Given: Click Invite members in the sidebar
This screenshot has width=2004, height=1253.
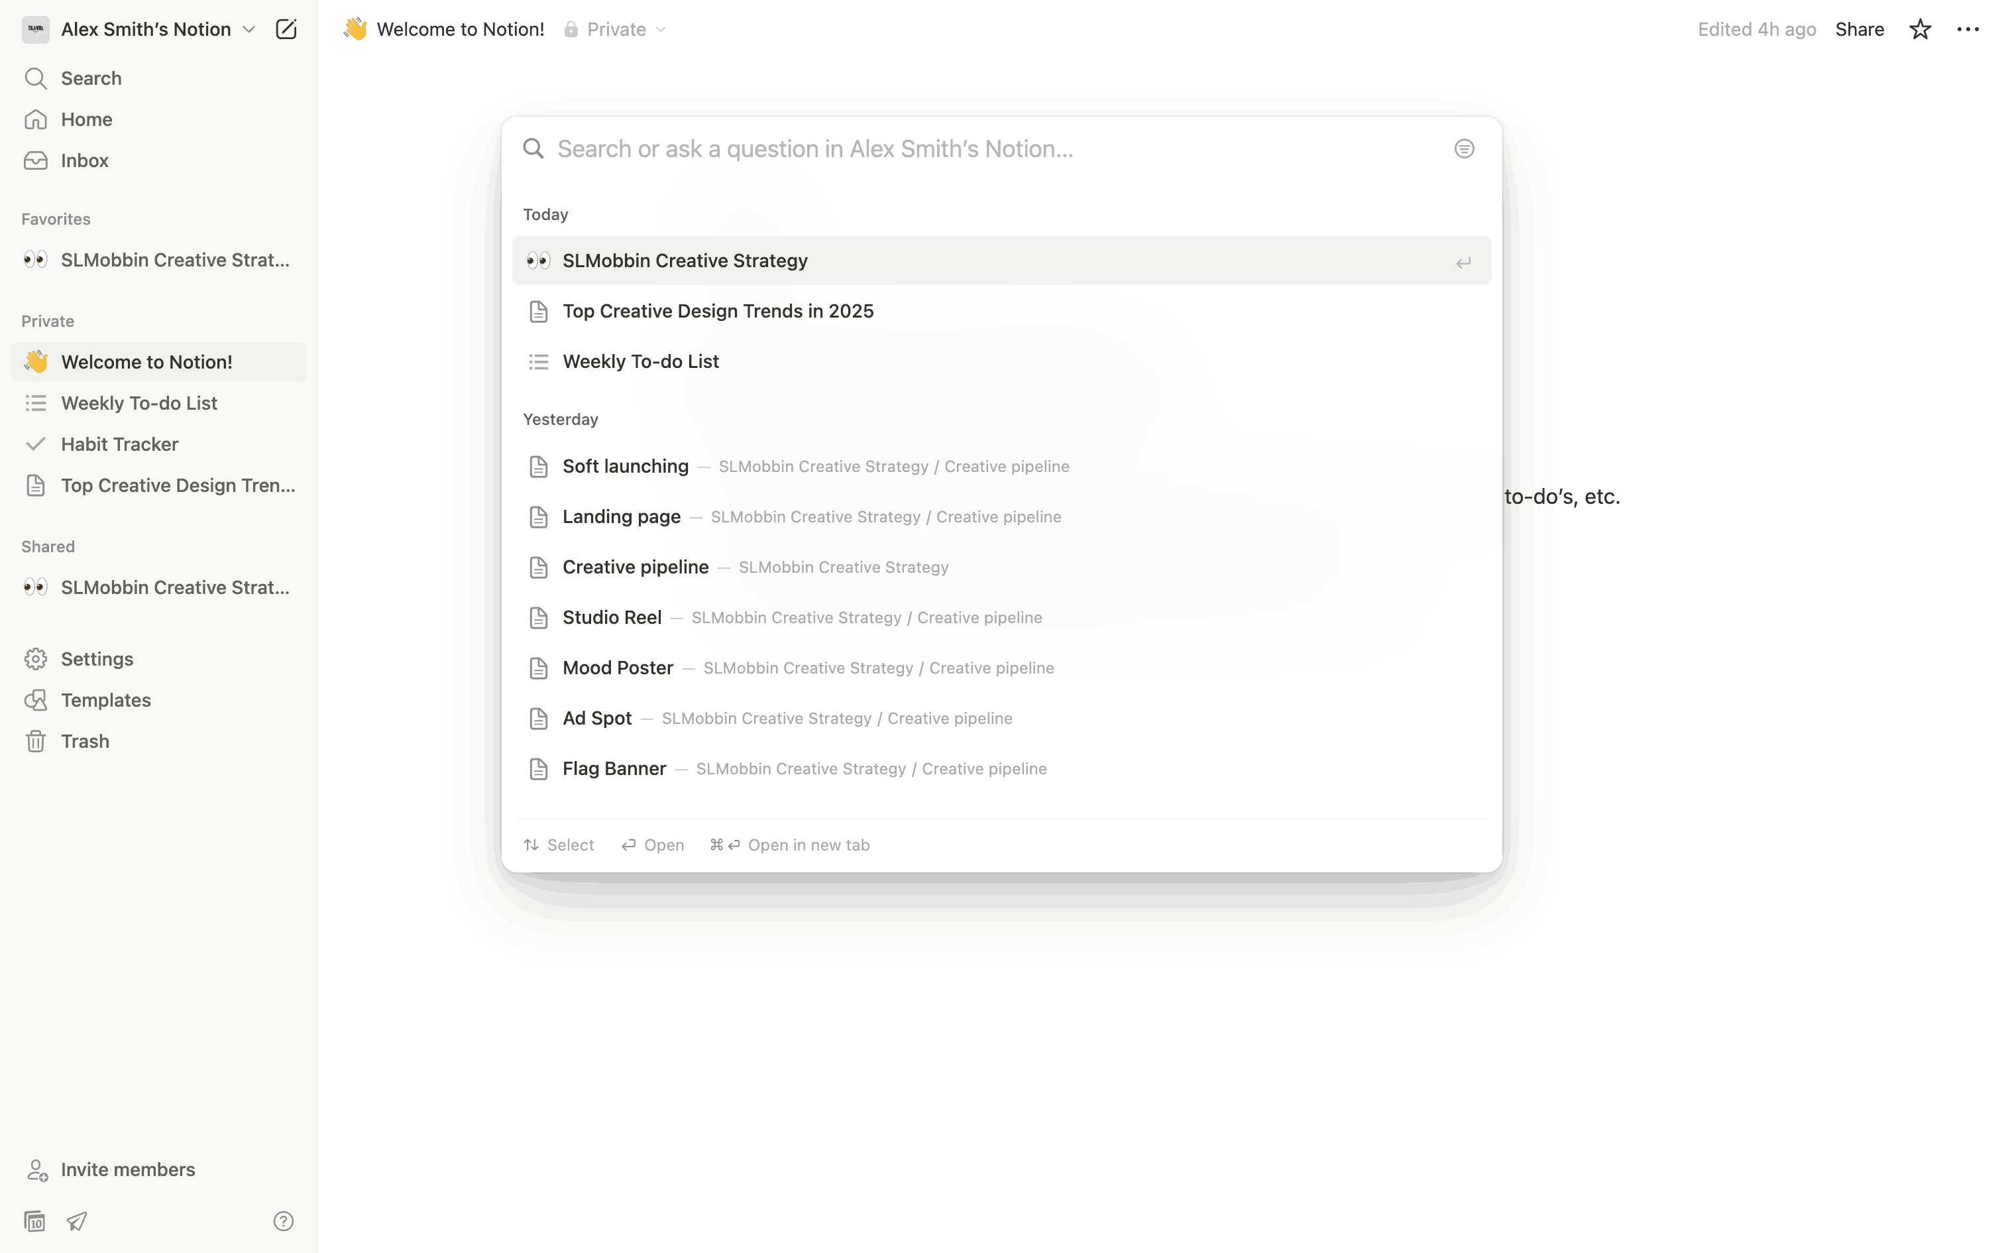Looking at the screenshot, I should coord(127,1169).
